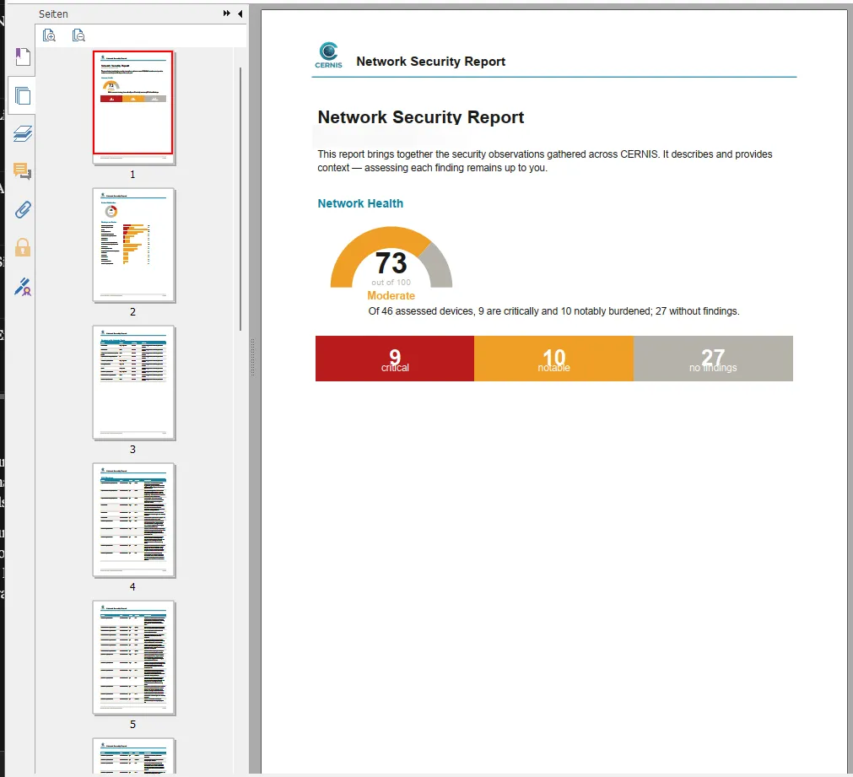853x777 pixels.
Task: Open the Comments panel icon
Action: pos(22,171)
